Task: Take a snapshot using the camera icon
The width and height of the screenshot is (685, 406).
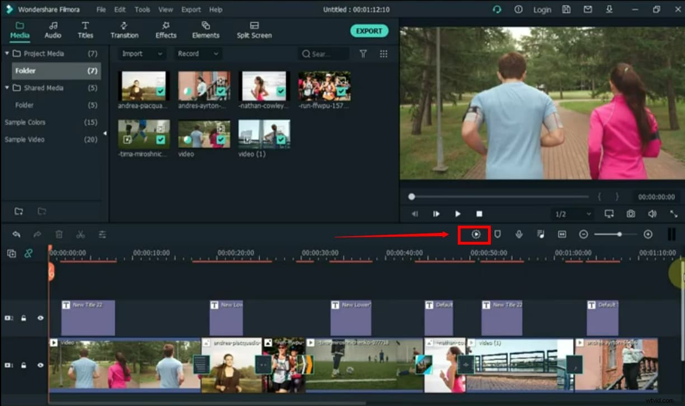Action: 631,214
